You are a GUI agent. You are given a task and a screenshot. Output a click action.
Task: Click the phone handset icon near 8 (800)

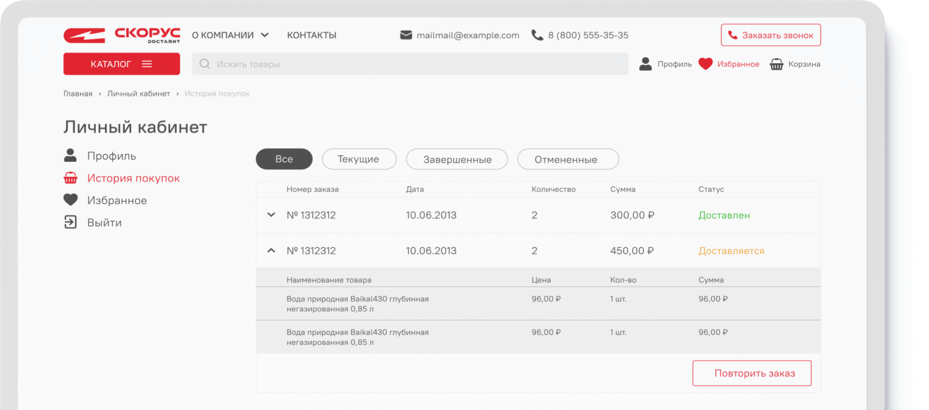tap(537, 35)
